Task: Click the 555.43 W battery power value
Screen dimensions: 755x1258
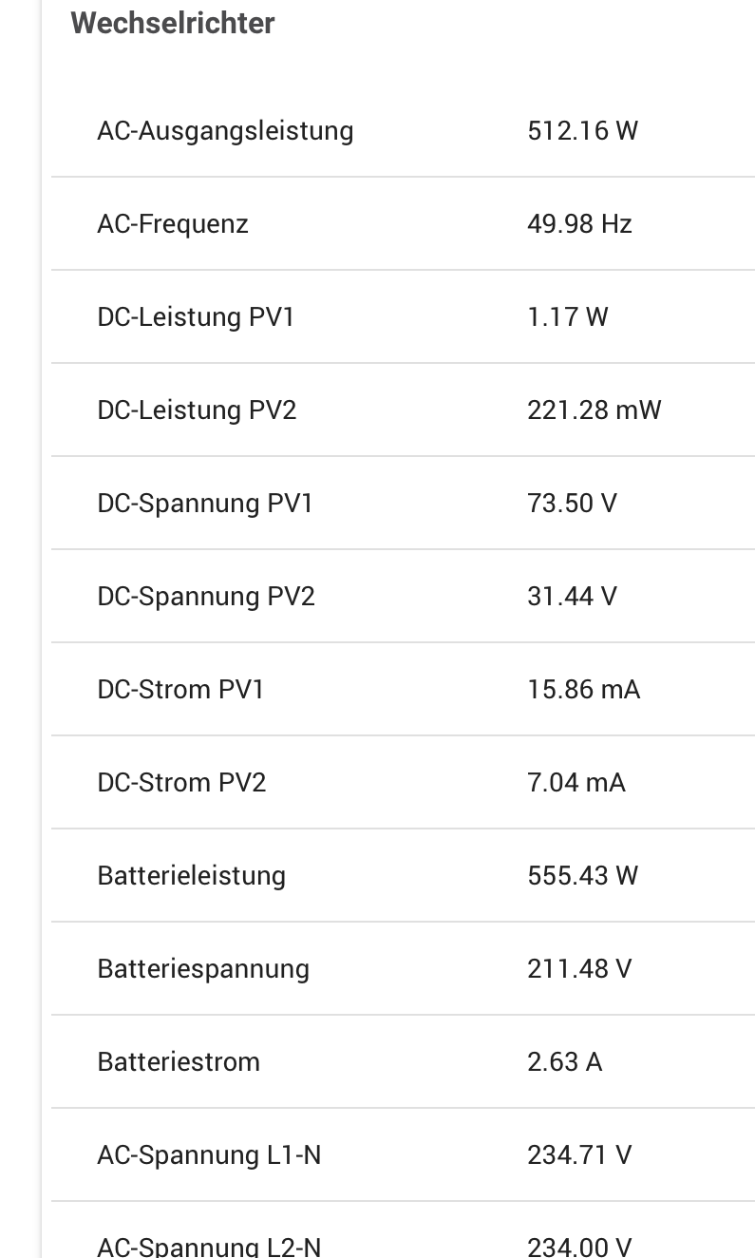Action: [582, 875]
